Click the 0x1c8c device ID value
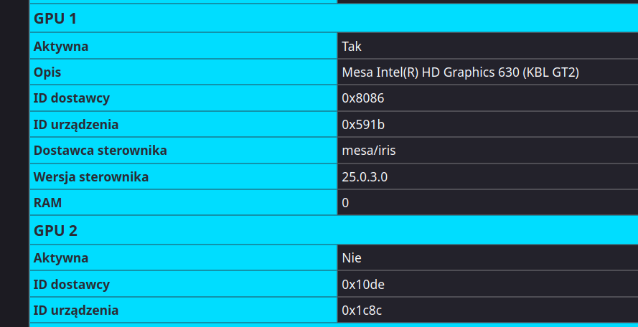The height and width of the screenshot is (327, 638). click(x=362, y=311)
